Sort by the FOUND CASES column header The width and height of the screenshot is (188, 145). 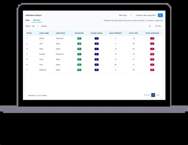point(96,33)
